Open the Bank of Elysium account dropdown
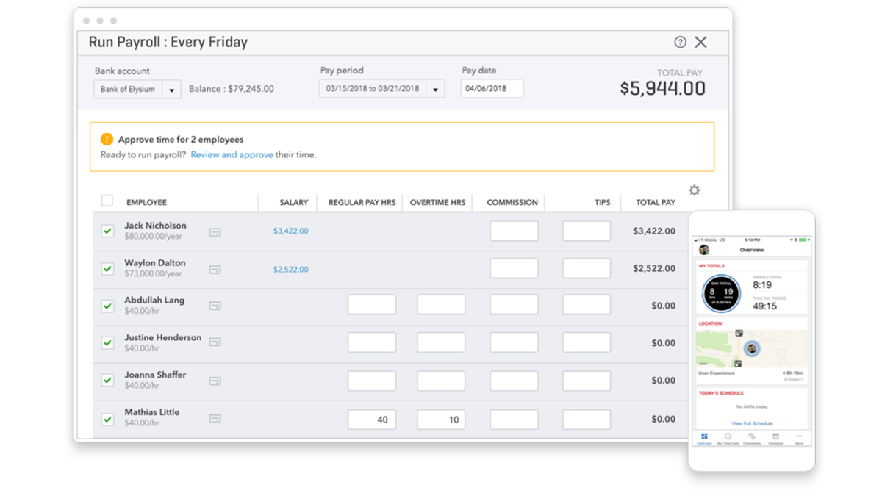This screenshot has height=496, width=882. [x=173, y=88]
